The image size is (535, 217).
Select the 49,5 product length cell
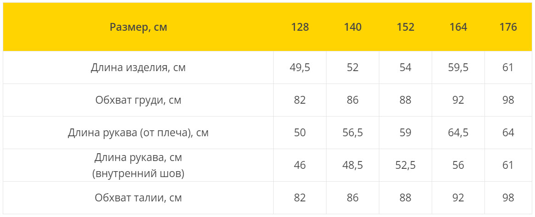coord(300,67)
